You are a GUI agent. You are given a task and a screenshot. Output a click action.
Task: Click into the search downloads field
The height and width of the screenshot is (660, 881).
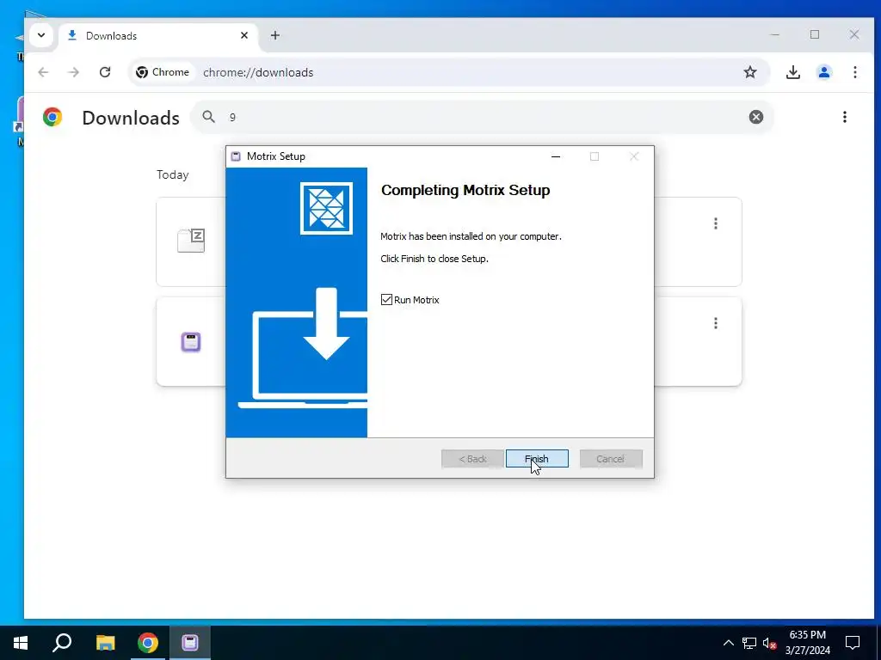[x=484, y=117]
